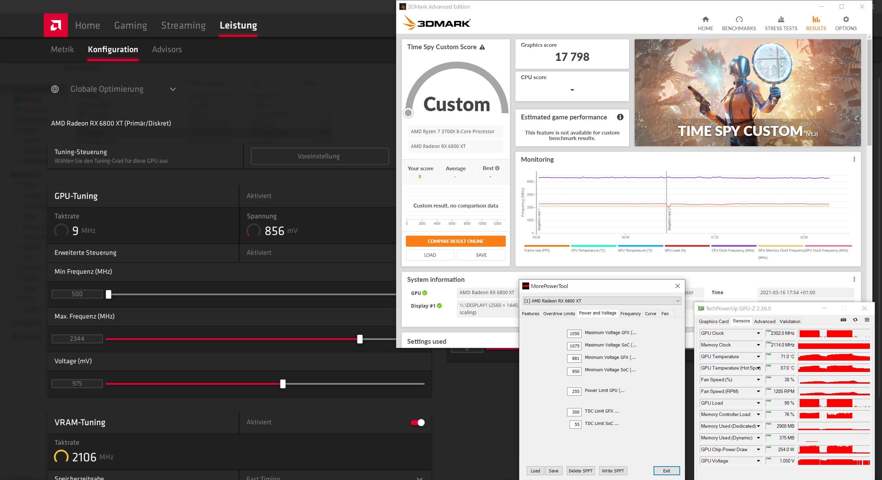Open the GPU Clock sensor dropdown

[x=758, y=333]
